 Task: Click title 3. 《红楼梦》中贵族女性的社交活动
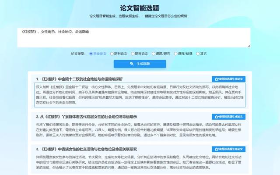pos(87,149)
